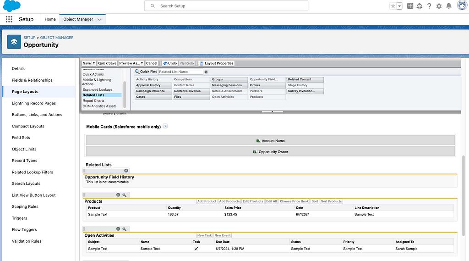Open the Setup gear icon menu
The height and width of the screenshot is (261, 469).
439,6
